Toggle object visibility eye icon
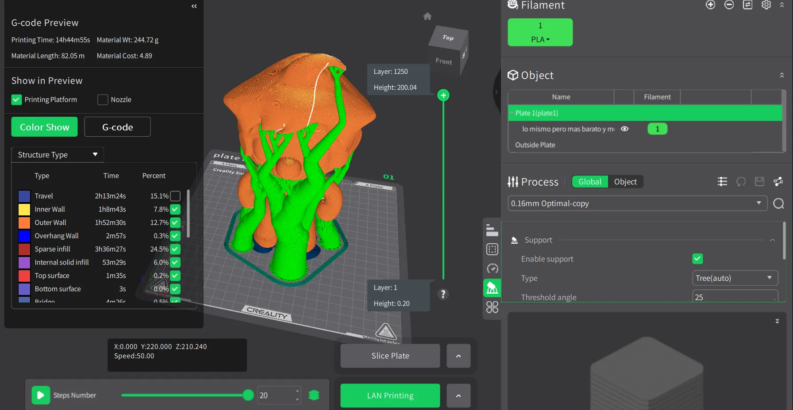This screenshot has height=410, width=793. point(624,129)
